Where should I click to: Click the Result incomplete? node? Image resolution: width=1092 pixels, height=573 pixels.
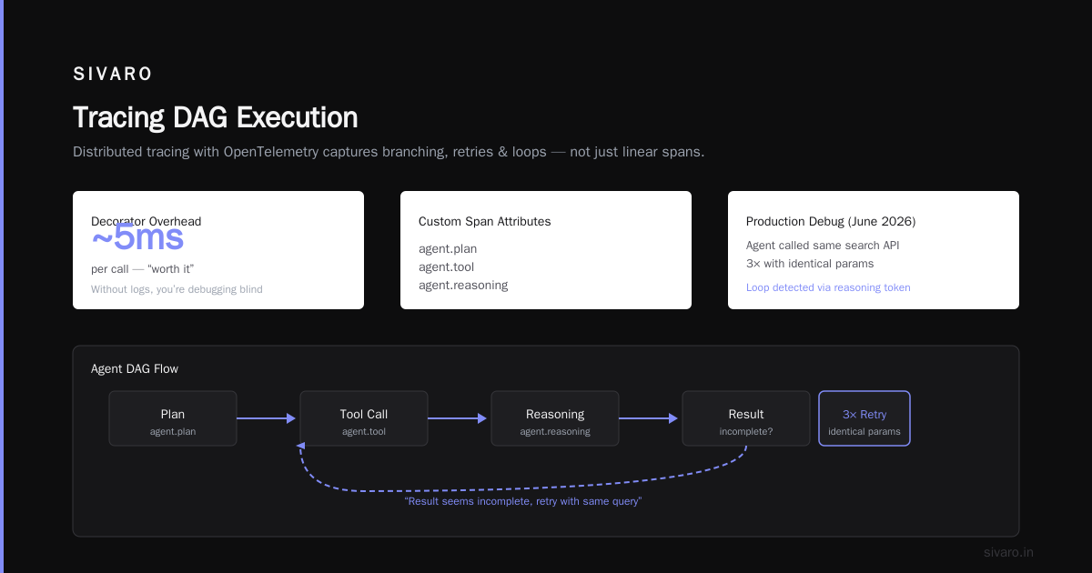click(746, 418)
